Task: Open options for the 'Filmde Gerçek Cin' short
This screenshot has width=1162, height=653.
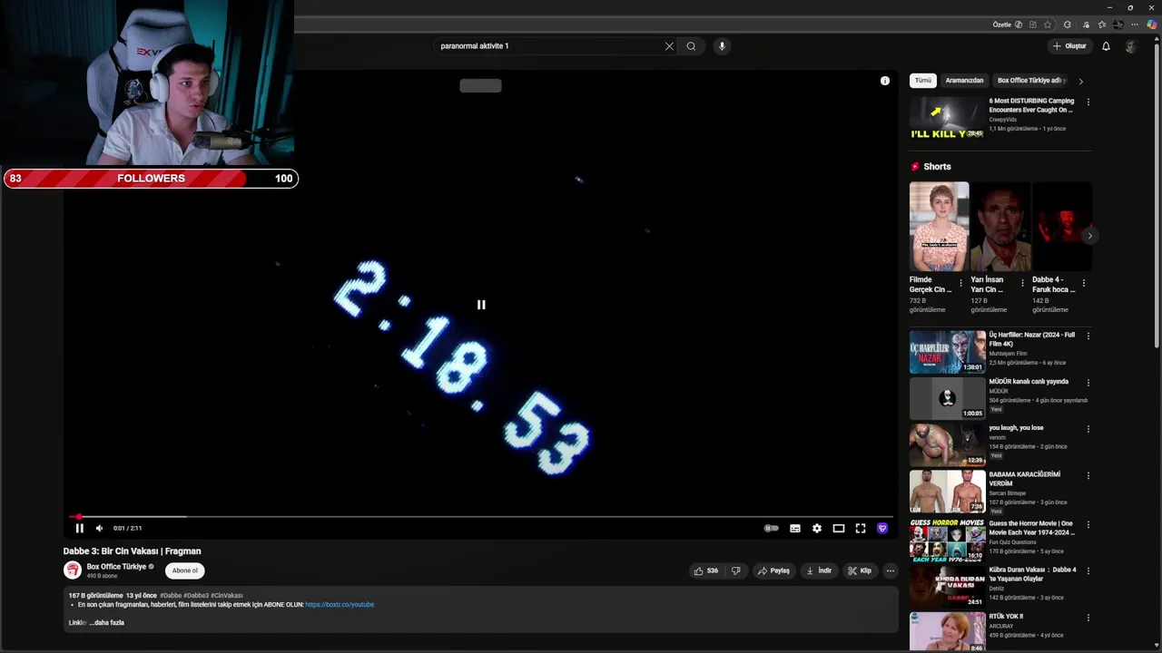Action: click(961, 283)
